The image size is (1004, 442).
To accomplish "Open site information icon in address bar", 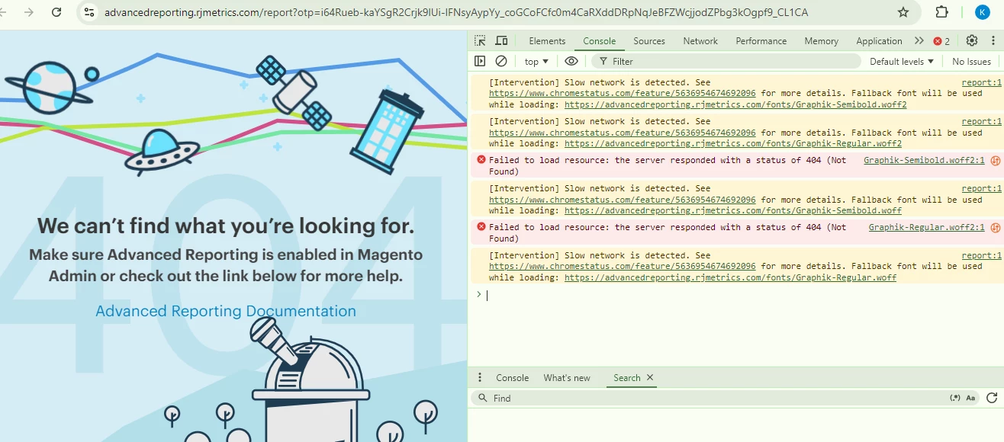I will click(x=89, y=12).
